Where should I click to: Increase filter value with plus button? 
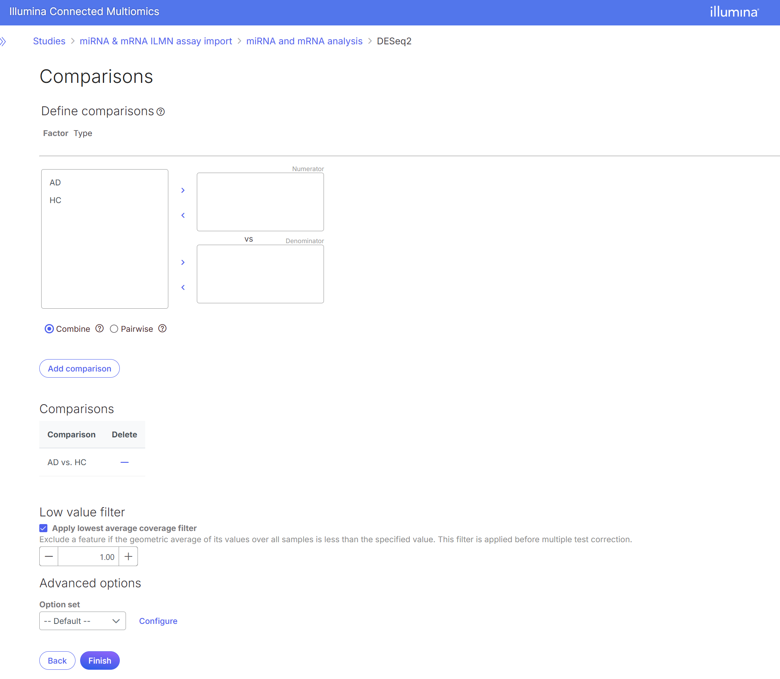click(x=129, y=556)
